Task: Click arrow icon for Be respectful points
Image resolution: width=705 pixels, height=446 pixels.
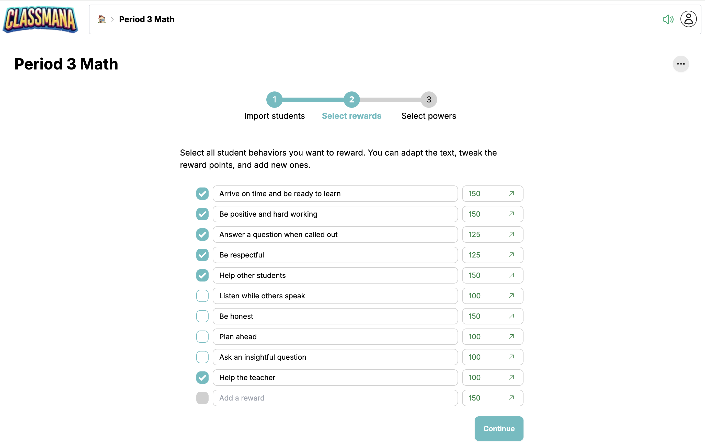Action: coord(511,255)
